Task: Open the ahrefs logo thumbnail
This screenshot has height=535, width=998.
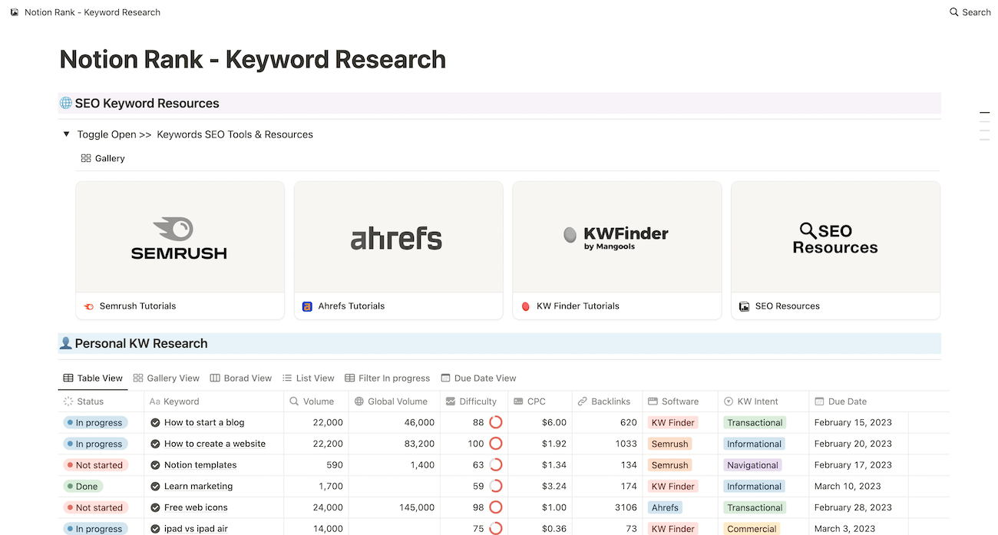Action: [398, 238]
